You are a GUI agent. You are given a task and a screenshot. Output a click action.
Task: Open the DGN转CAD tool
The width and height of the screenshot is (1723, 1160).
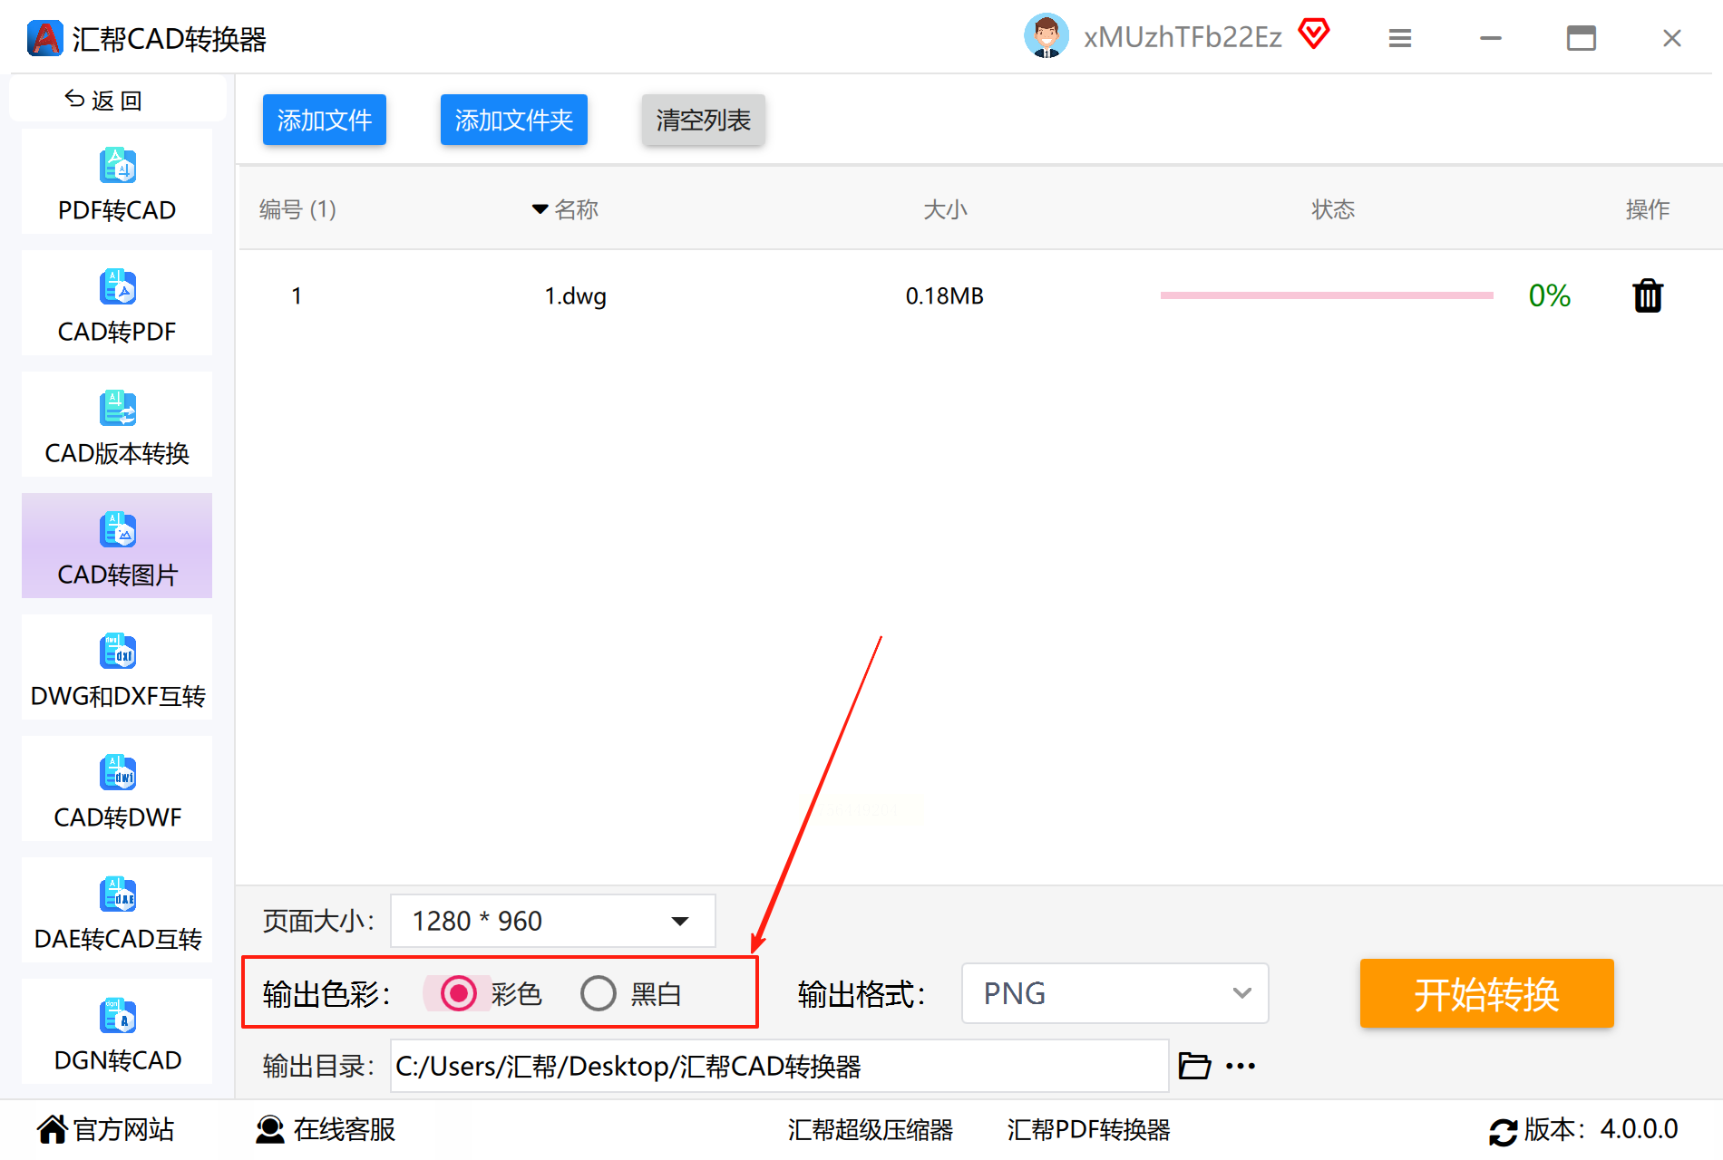(117, 1032)
